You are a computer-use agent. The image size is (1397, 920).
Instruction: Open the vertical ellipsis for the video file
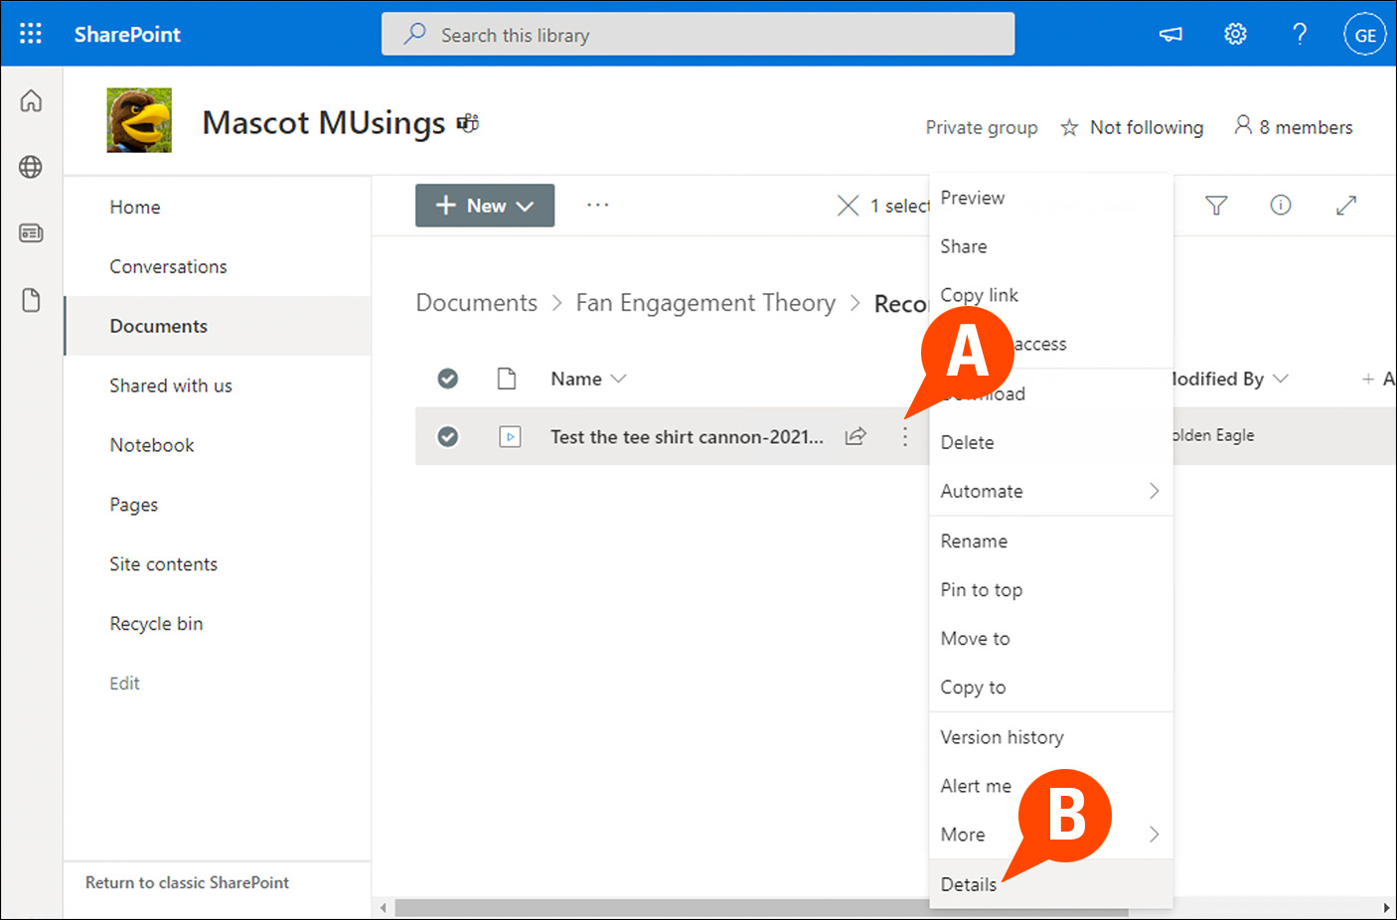[904, 436]
